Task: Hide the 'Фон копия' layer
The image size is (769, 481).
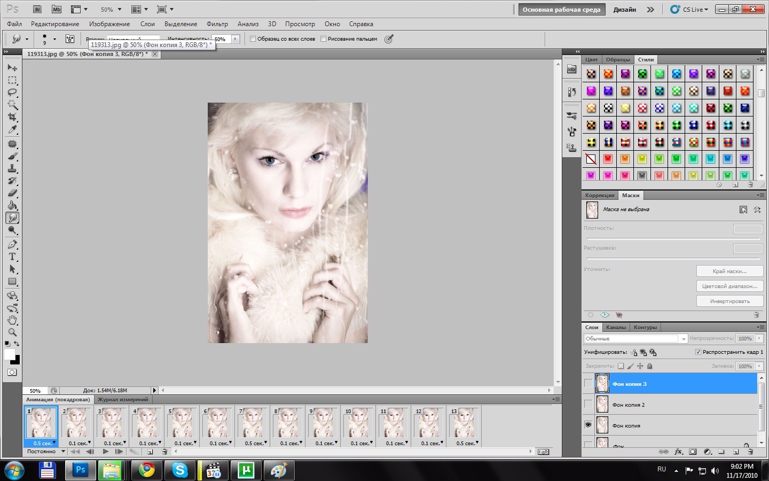Action: pos(588,425)
